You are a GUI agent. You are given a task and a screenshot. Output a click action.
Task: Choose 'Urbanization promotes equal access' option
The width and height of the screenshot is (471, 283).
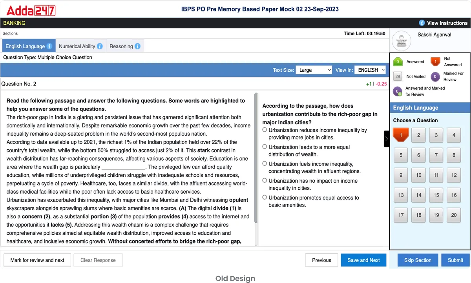(x=265, y=198)
